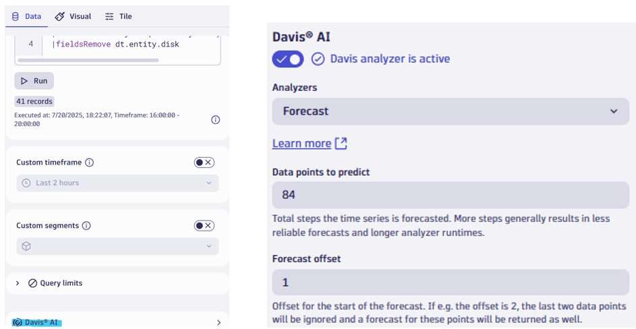Click the external link icon after Learn more

[x=341, y=144]
